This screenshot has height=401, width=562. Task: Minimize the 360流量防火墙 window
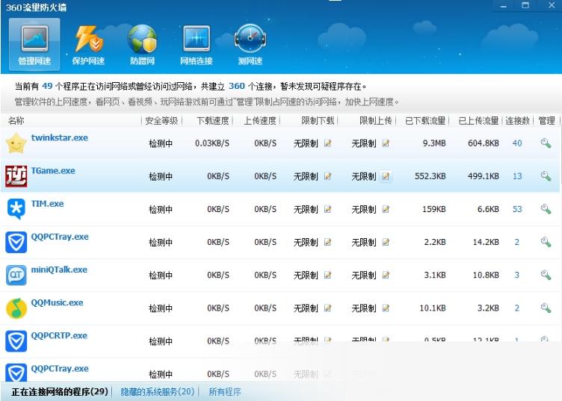[504, 6]
